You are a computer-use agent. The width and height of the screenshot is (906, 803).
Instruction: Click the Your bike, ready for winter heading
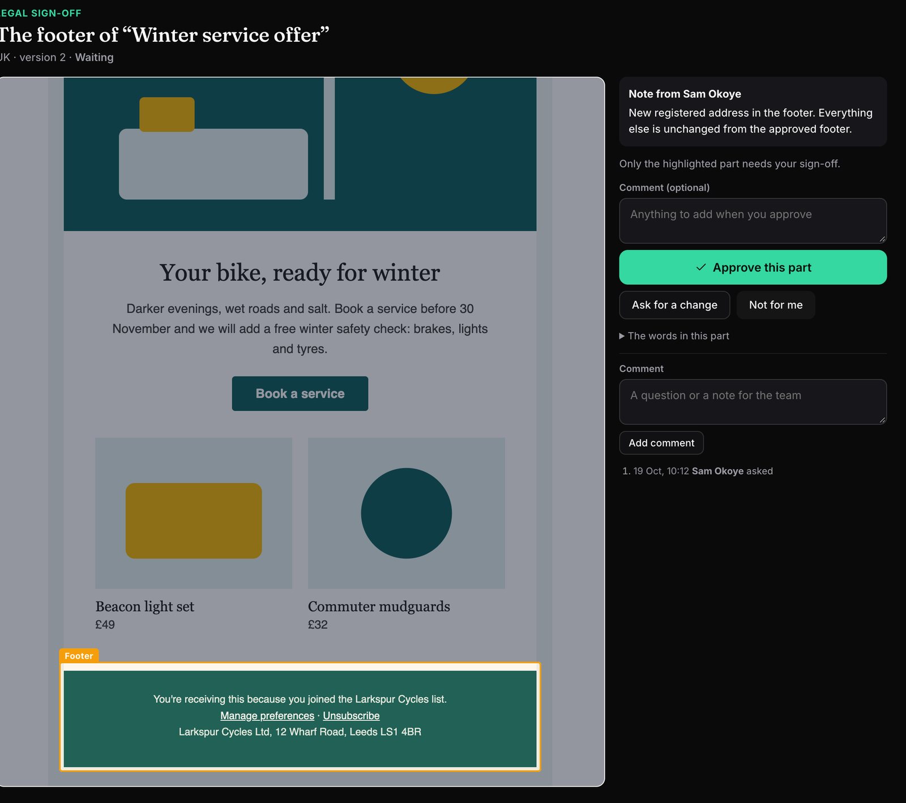[300, 272]
